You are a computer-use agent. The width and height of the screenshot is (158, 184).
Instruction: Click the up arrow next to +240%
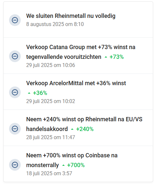(x=72, y=129)
